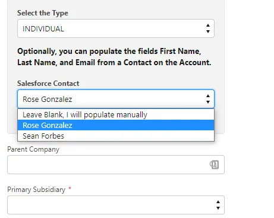Click the Salesforce Contact label
274x218 pixels.
pyautogui.click(x=48, y=84)
